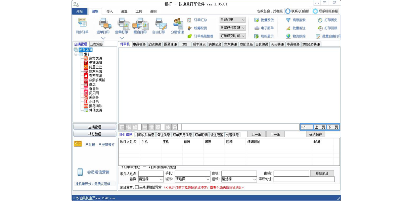Open 高级搜索 advanced search funnel icon
This screenshot has width=403, height=201.
coord(288,20)
